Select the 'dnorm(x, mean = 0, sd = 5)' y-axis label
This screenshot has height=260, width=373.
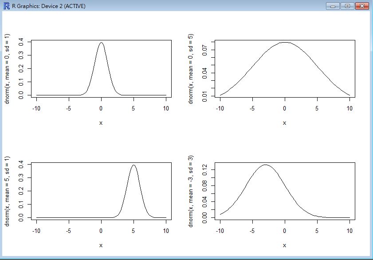(191, 69)
